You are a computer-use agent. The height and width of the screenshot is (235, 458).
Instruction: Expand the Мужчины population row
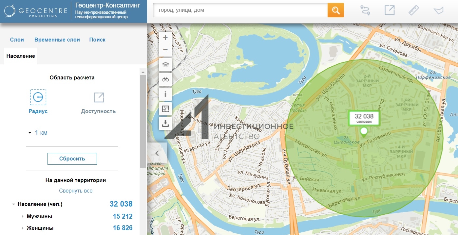(x=23, y=217)
